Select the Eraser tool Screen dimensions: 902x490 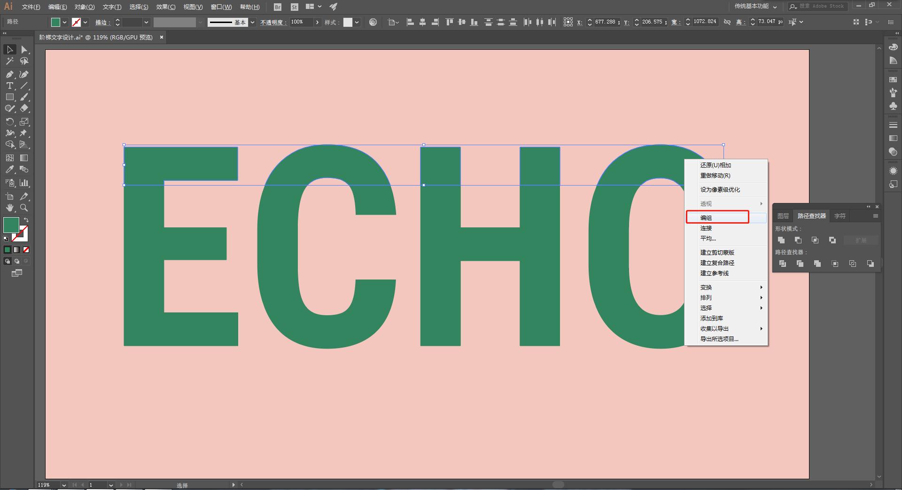(x=24, y=108)
